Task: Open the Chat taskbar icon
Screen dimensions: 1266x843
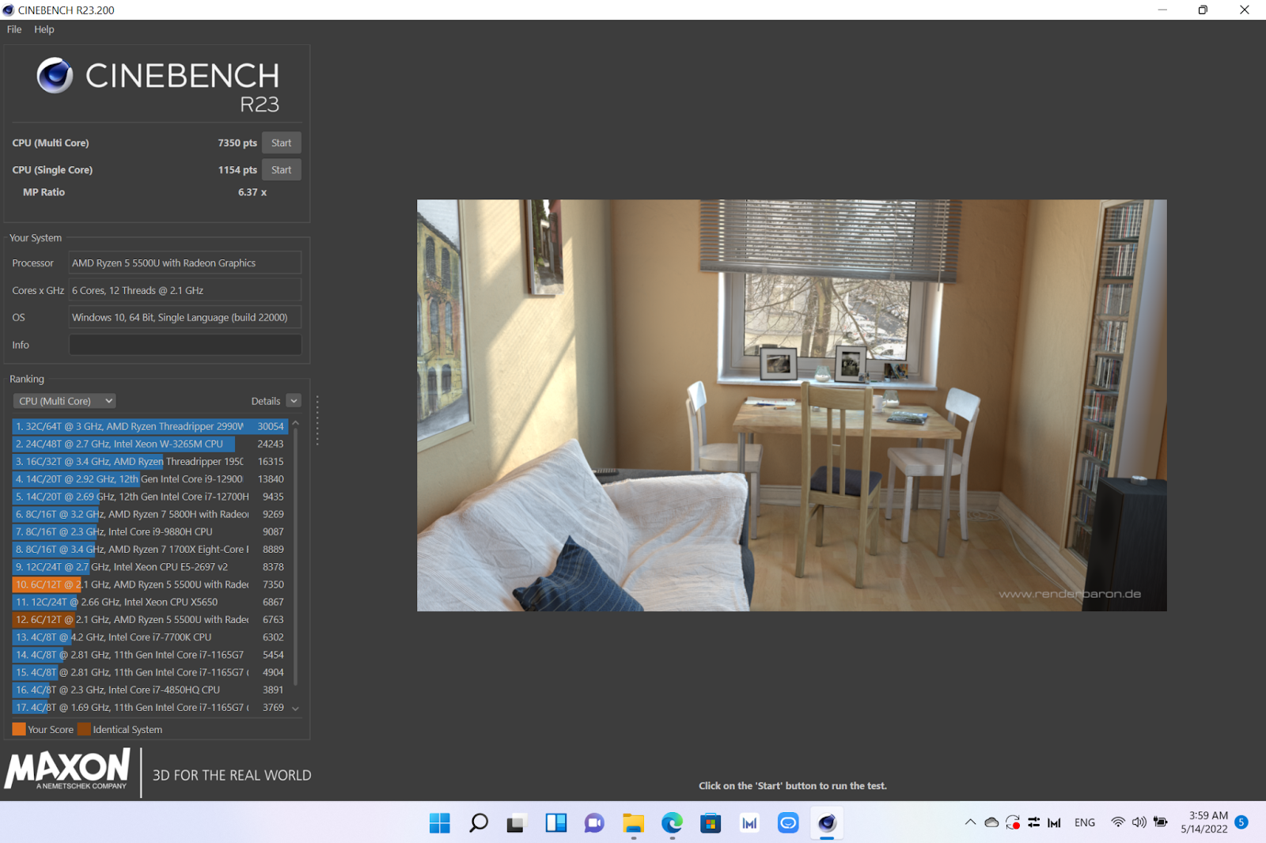Action: click(594, 823)
